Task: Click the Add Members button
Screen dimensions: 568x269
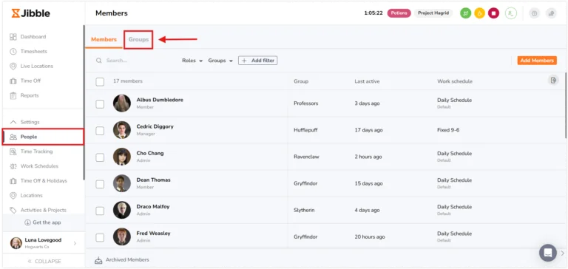Action: (x=537, y=61)
